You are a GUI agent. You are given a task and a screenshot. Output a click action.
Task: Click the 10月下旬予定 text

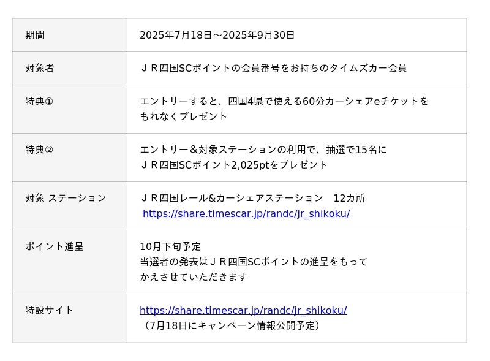click(170, 247)
